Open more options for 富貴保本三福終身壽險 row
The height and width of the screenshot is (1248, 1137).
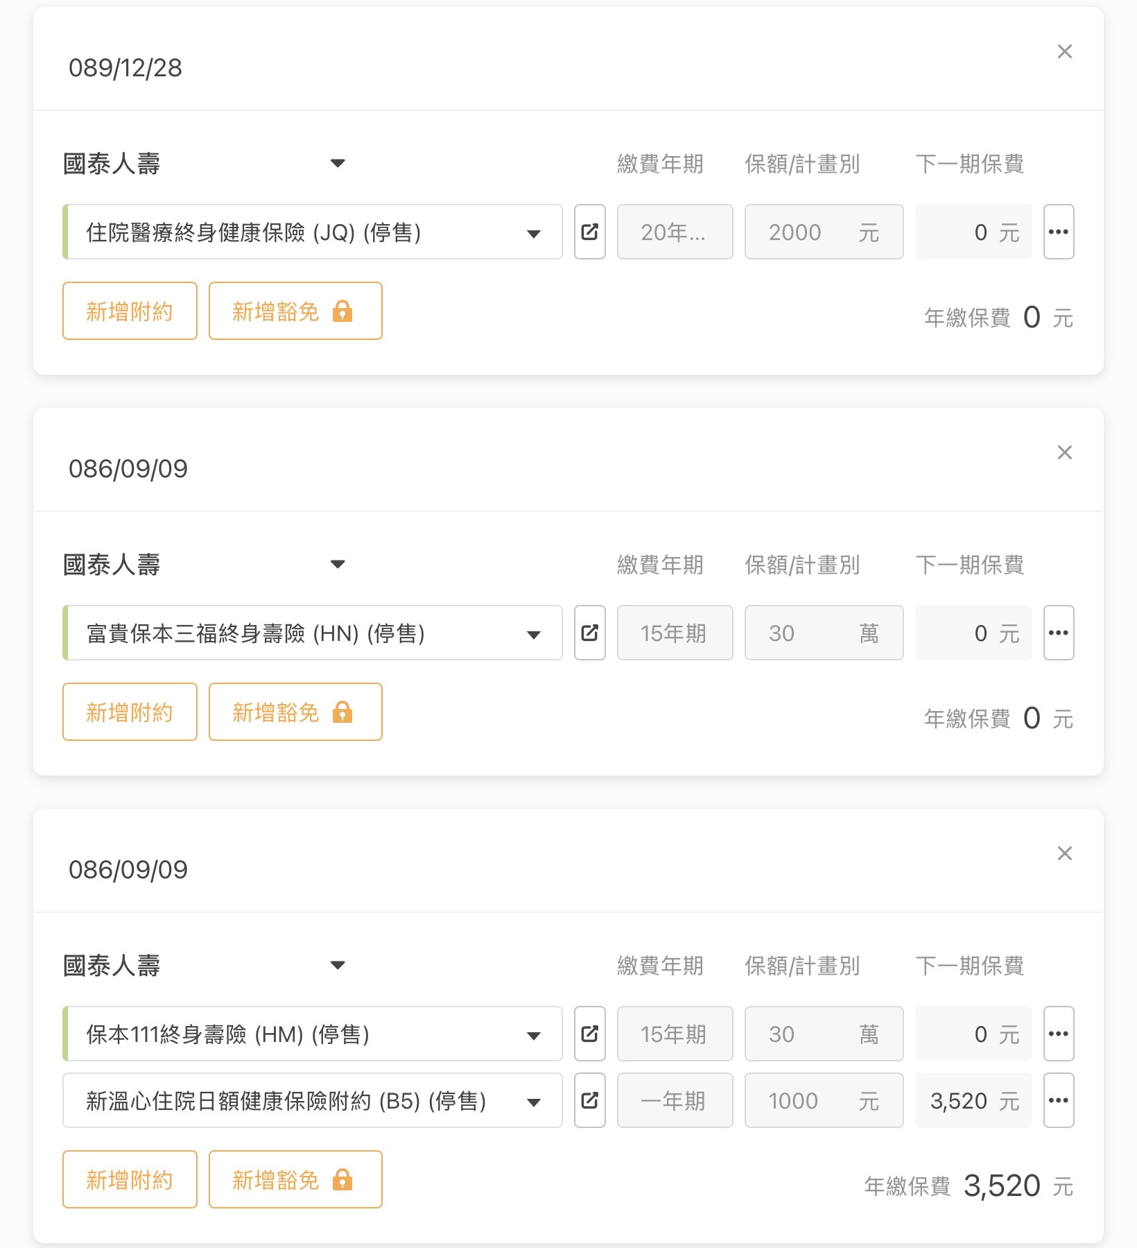pos(1058,633)
